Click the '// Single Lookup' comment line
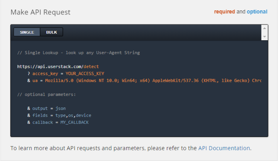This screenshot has width=278, height=161. (x=78, y=53)
